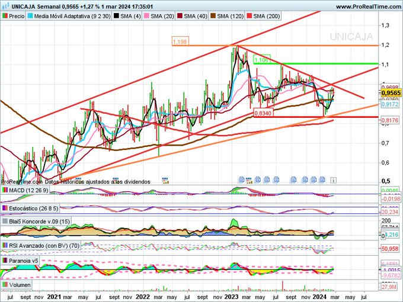
Task: Click the UNICAJA Semanal title text
Action: 36,7
